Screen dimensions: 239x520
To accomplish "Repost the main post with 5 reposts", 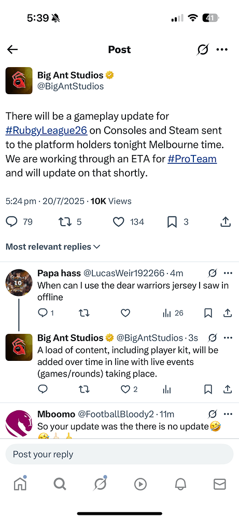I will 65,222.
